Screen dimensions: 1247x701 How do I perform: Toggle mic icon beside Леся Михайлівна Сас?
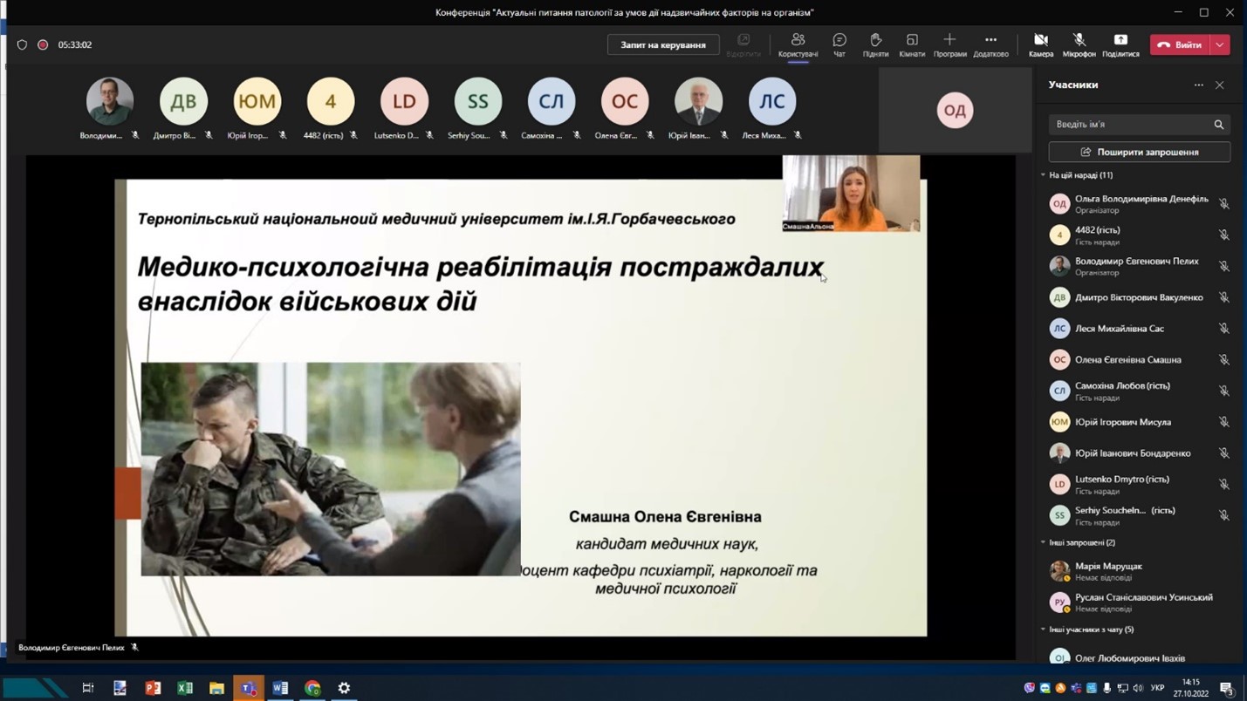[x=1223, y=329]
